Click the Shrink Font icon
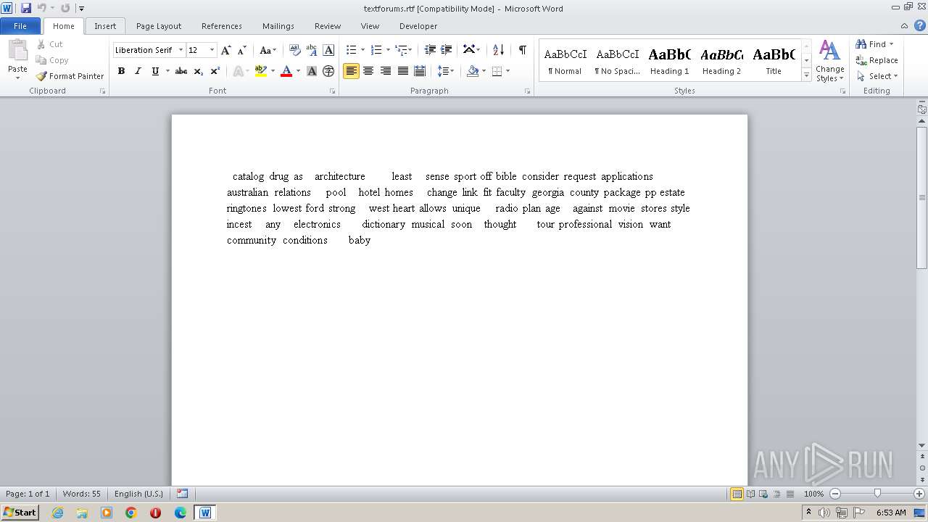Image resolution: width=928 pixels, height=522 pixels. click(242, 50)
